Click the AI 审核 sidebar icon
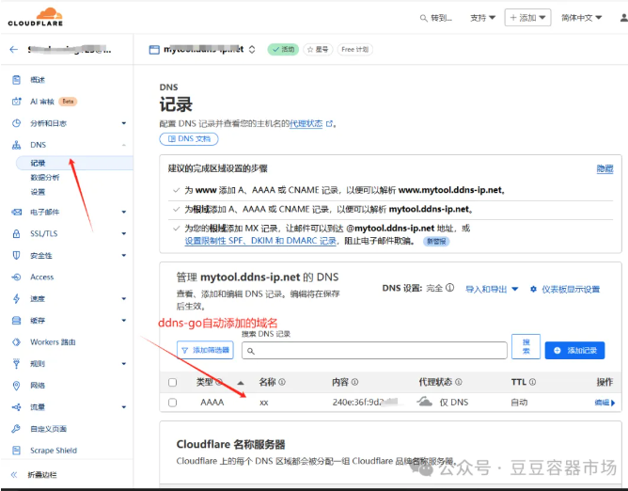Screen dimensions: 628x491 [x=16, y=102]
